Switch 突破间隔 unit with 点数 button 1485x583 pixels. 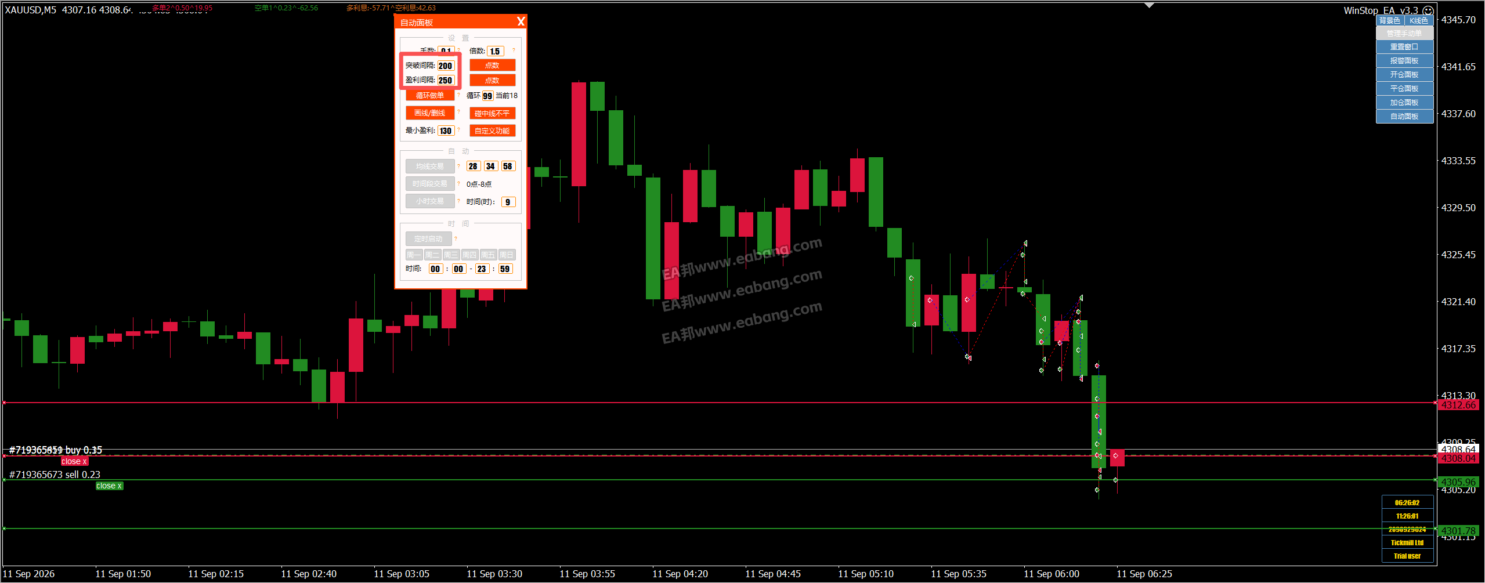(x=492, y=66)
